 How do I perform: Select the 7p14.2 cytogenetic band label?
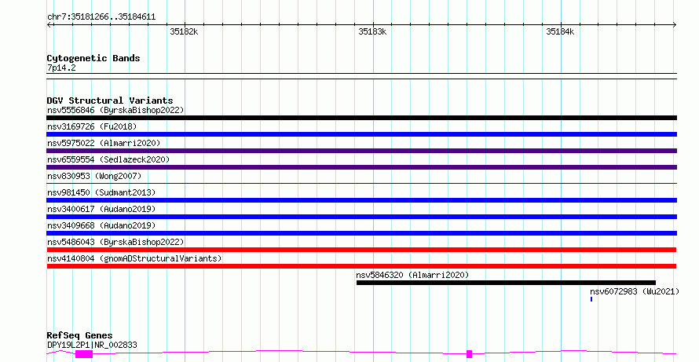click(61, 68)
